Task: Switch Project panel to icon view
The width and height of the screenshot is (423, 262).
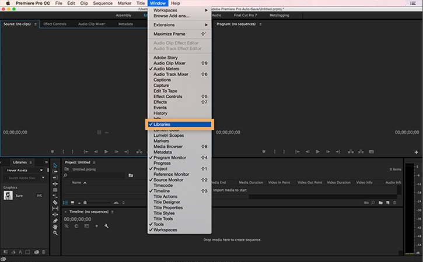Action: point(72,203)
